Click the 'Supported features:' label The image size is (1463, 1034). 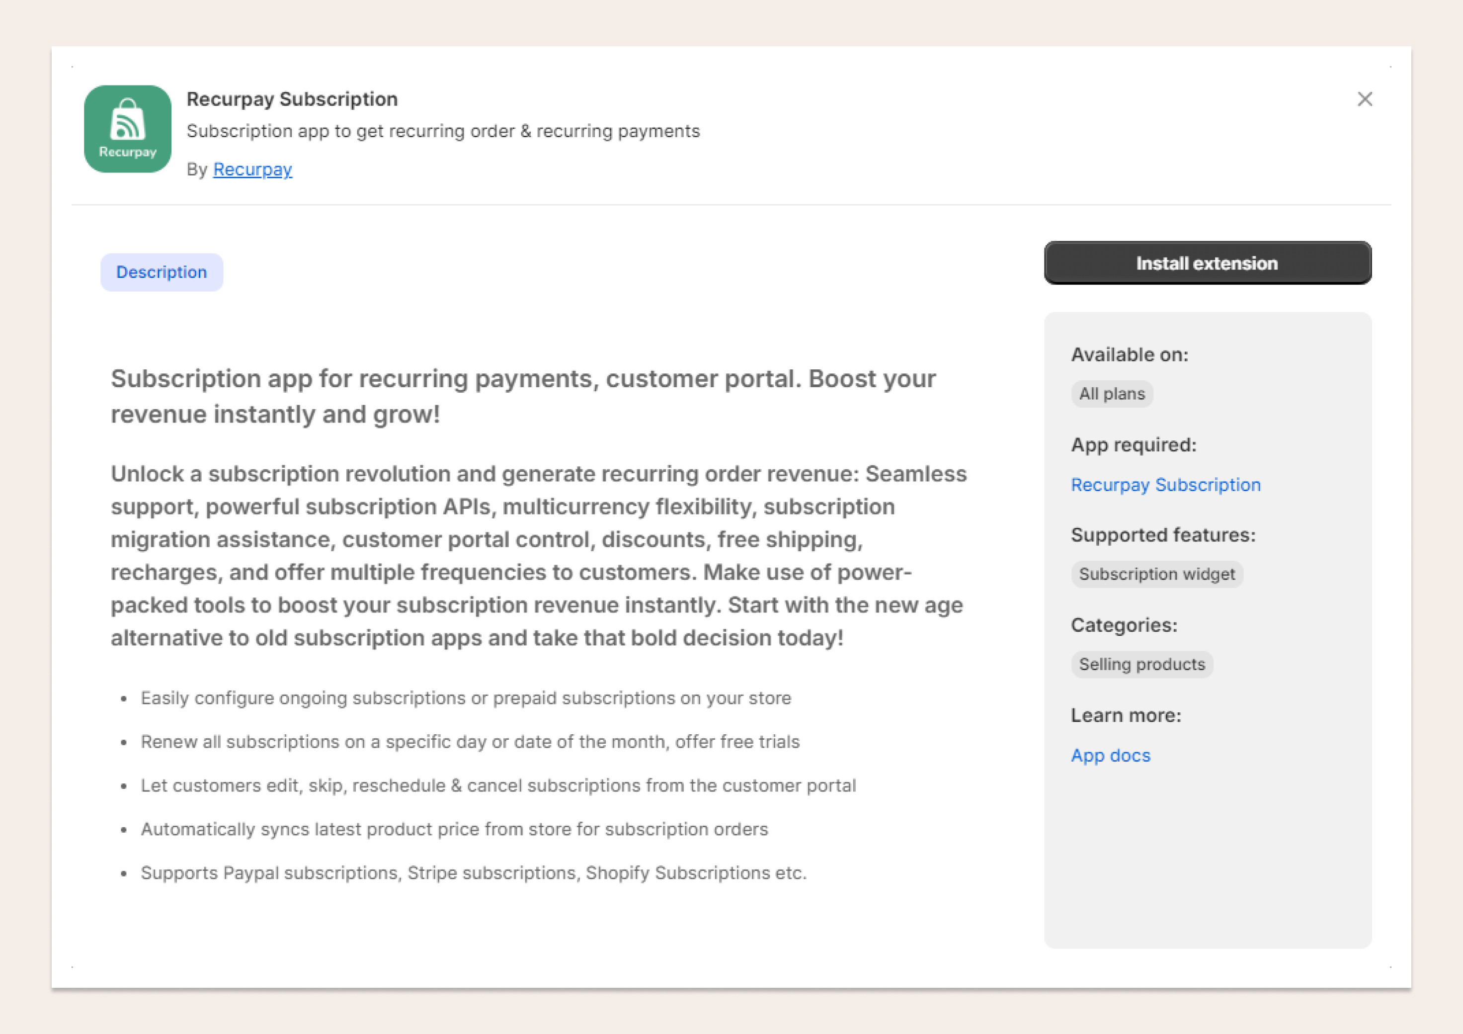[x=1163, y=535]
